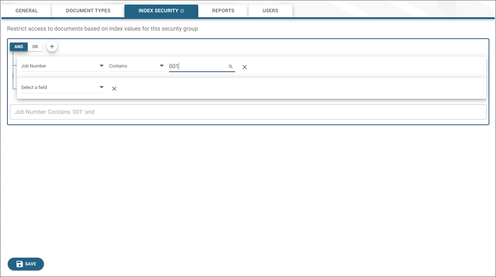Image resolution: width=496 pixels, height=277 pixels.
Task: Click the Save button
Action: coord(26,264)
